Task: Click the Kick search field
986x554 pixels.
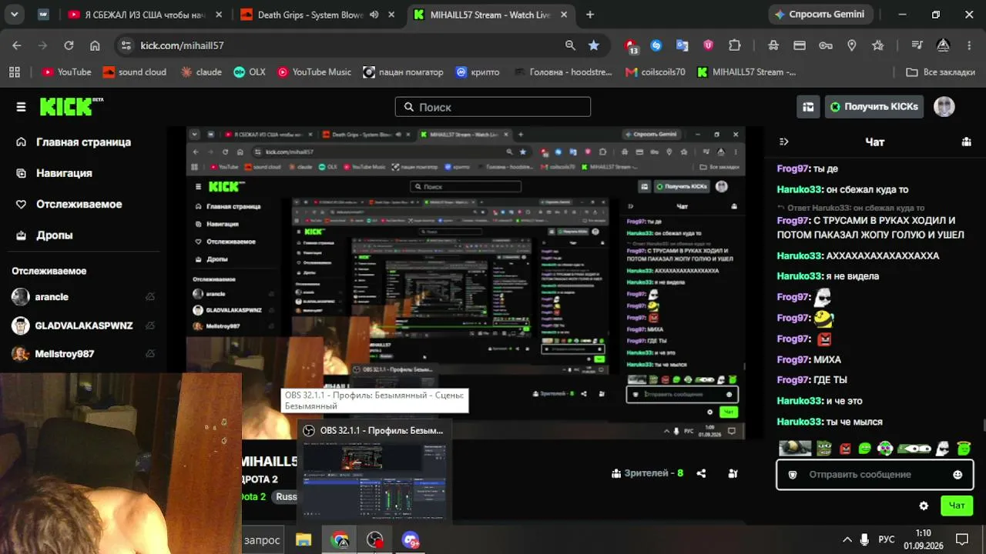Action: tap(493, 107)
